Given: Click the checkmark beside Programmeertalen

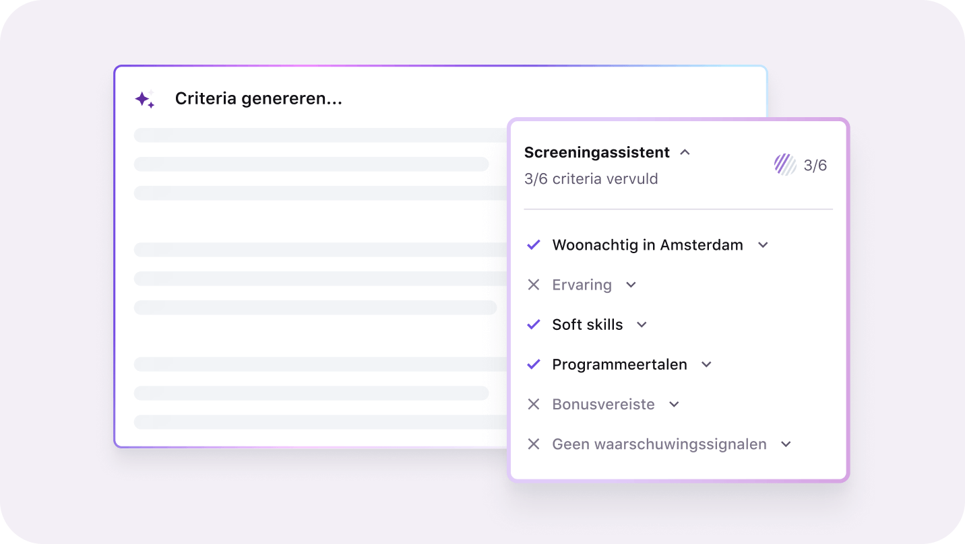Looking at the screenshot, I should click(533, 364).
